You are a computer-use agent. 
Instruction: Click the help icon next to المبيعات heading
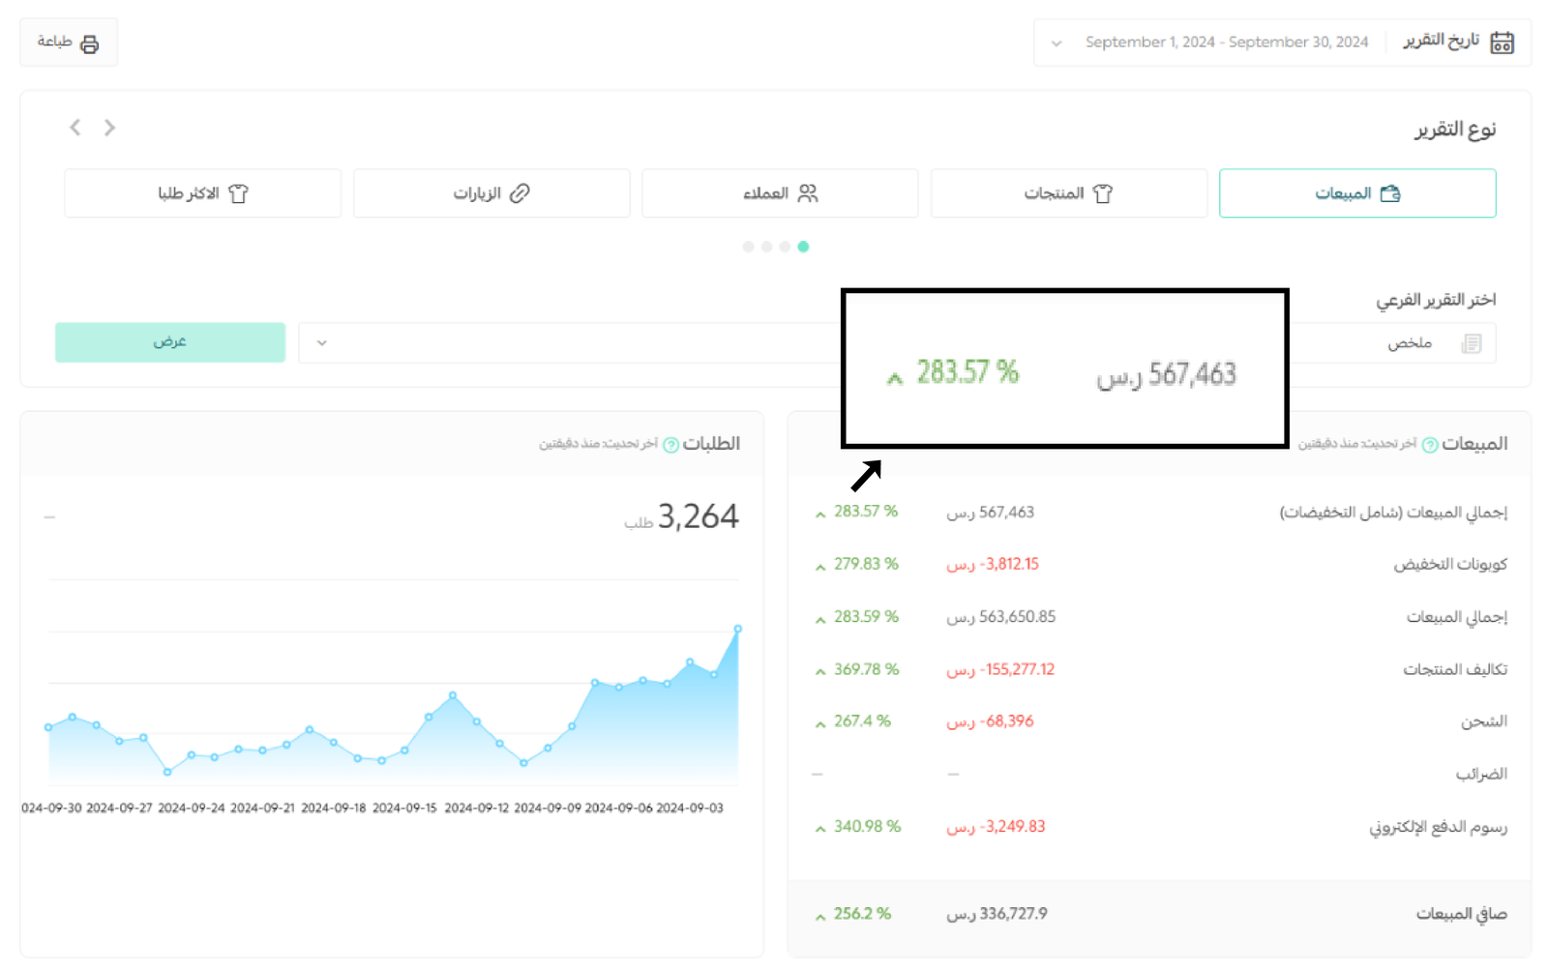(x=1429, y=445)
